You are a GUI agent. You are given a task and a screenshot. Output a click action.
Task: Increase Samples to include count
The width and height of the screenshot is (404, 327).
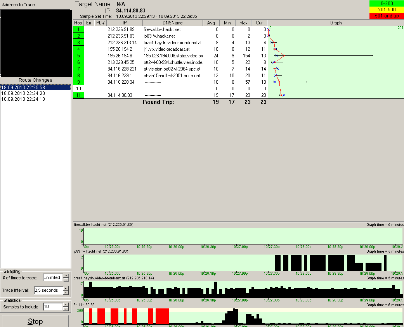coord(66,305)
